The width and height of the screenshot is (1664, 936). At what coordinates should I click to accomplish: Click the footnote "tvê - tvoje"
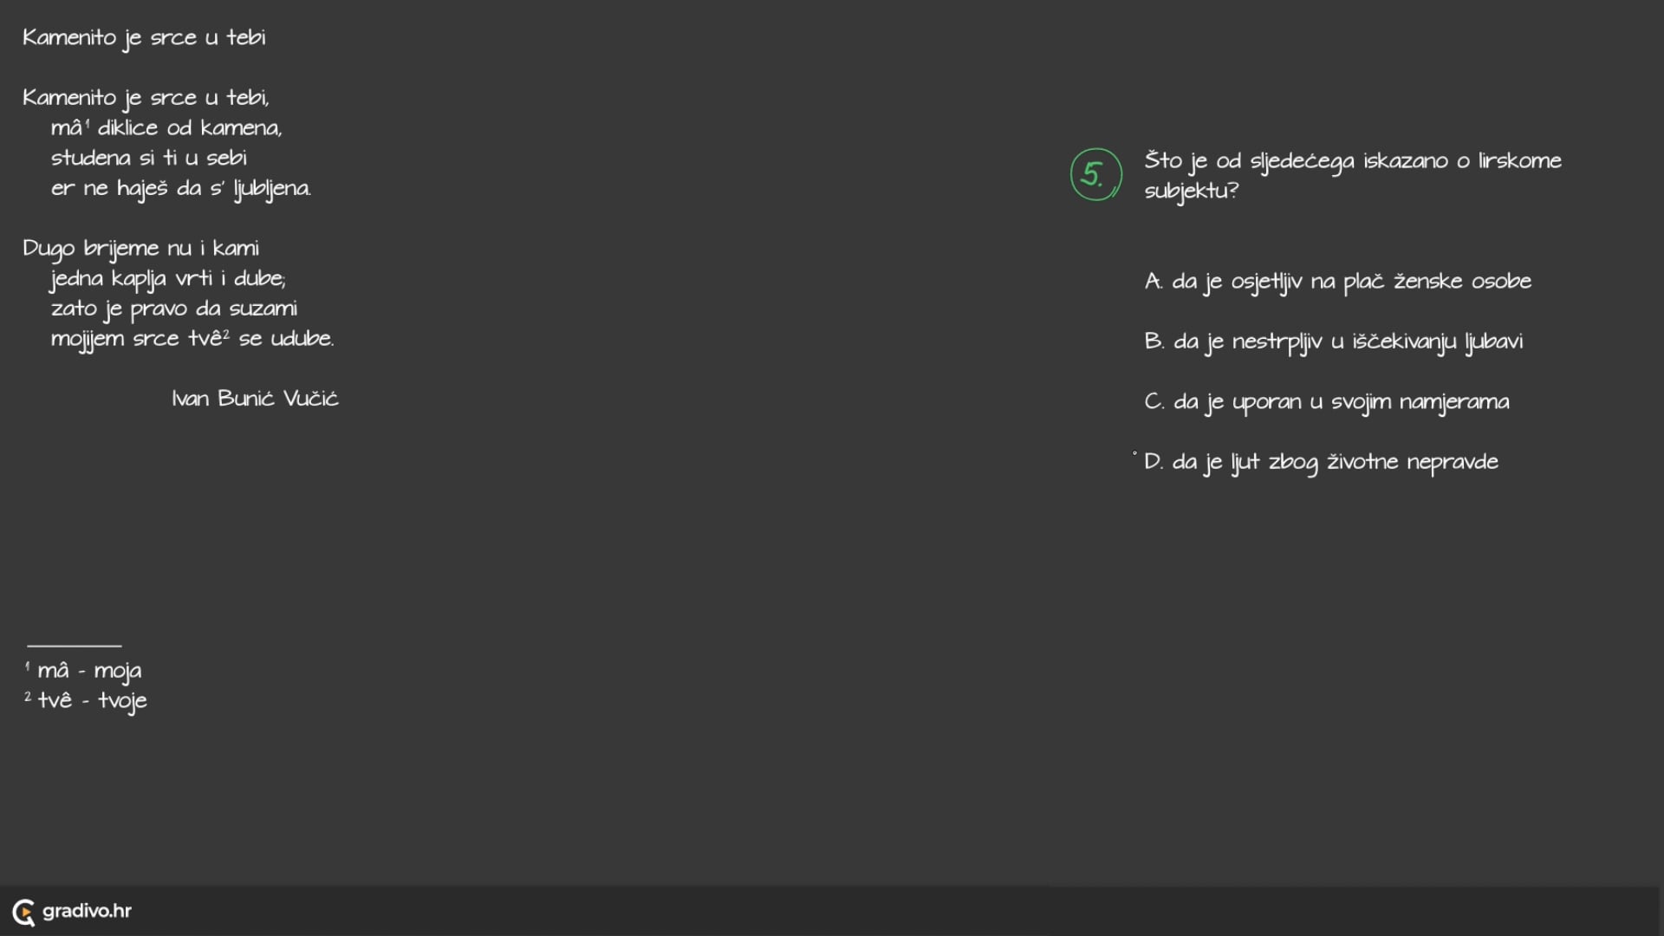tap(91, 701)
